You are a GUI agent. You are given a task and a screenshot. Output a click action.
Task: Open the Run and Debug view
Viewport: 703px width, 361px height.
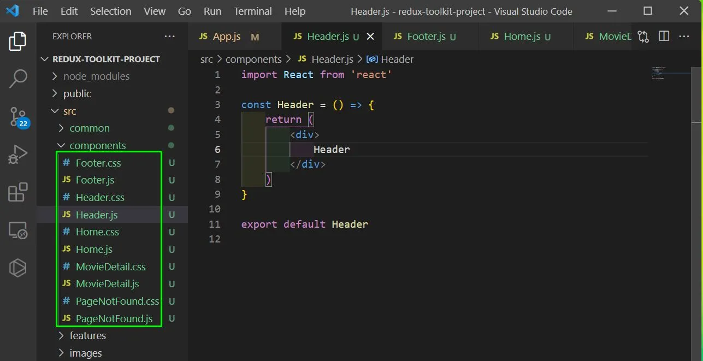tap(18, 155)
